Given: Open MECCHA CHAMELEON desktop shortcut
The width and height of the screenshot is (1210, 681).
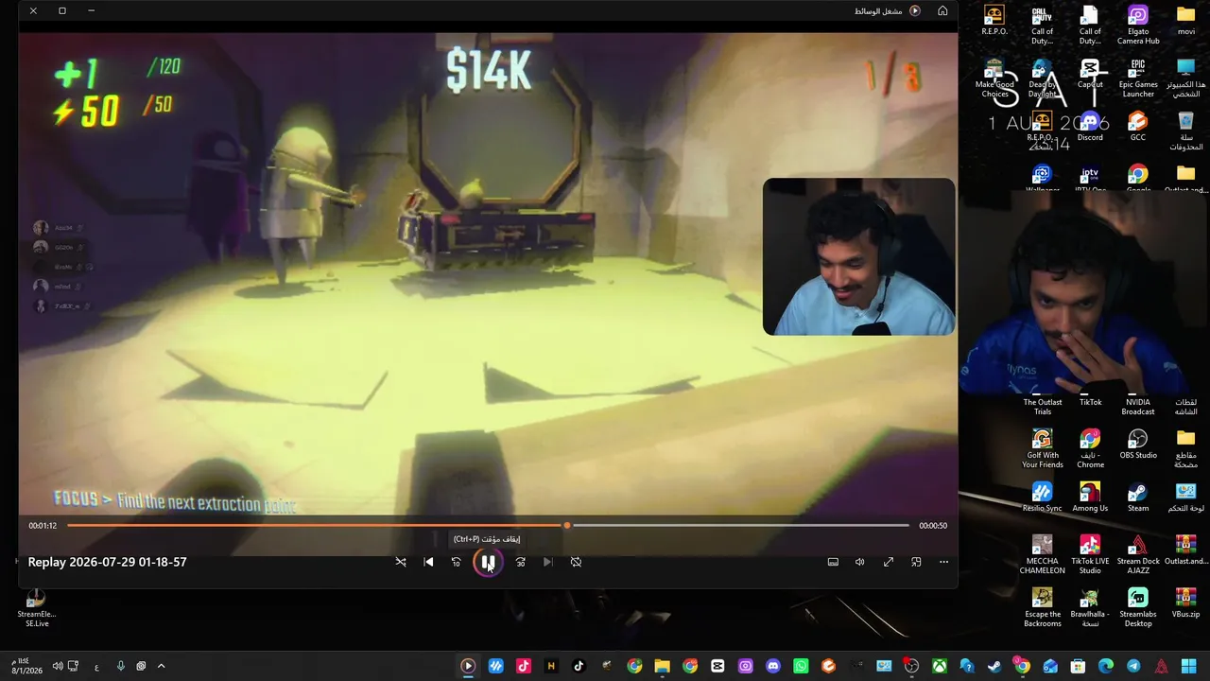Looking at the screenshot, I should tap(1042, 555).
